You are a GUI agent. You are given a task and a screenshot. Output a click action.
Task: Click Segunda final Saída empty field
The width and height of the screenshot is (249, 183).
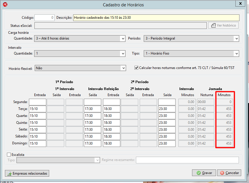[167, 102]
